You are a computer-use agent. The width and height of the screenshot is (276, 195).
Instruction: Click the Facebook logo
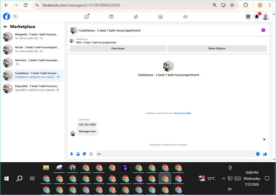(6, 16)
